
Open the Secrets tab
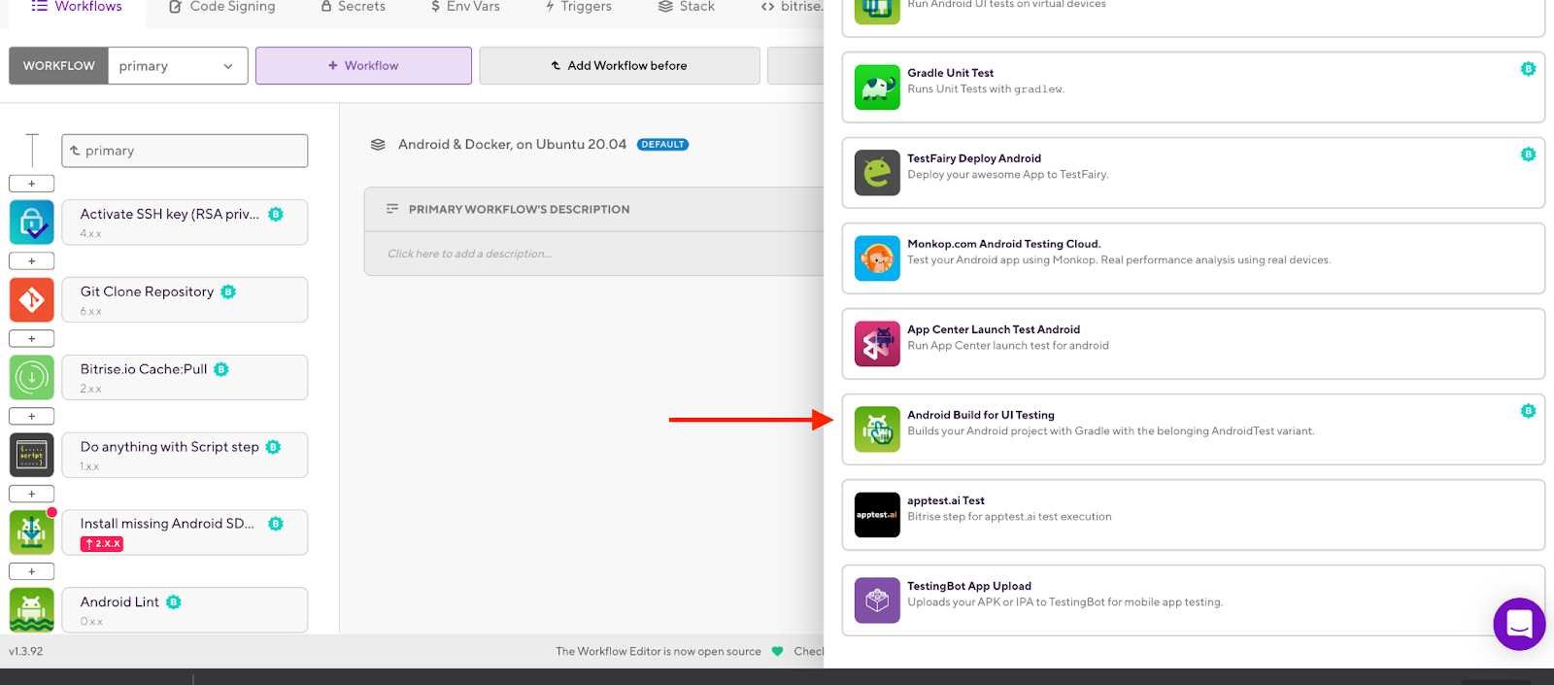click(x=353, y=7)
